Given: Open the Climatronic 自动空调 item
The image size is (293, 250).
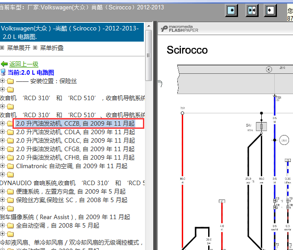Looking at the screenshot, I should [x=72, y=166].
